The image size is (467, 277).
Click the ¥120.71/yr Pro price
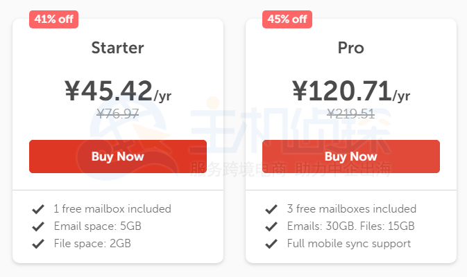coord(351,91)
